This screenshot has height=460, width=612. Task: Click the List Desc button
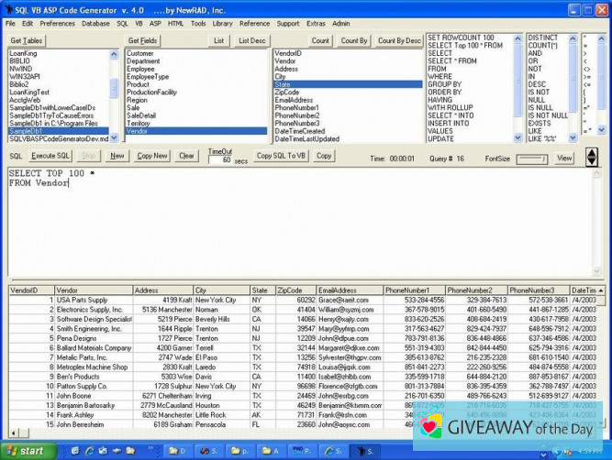[252, 40]
